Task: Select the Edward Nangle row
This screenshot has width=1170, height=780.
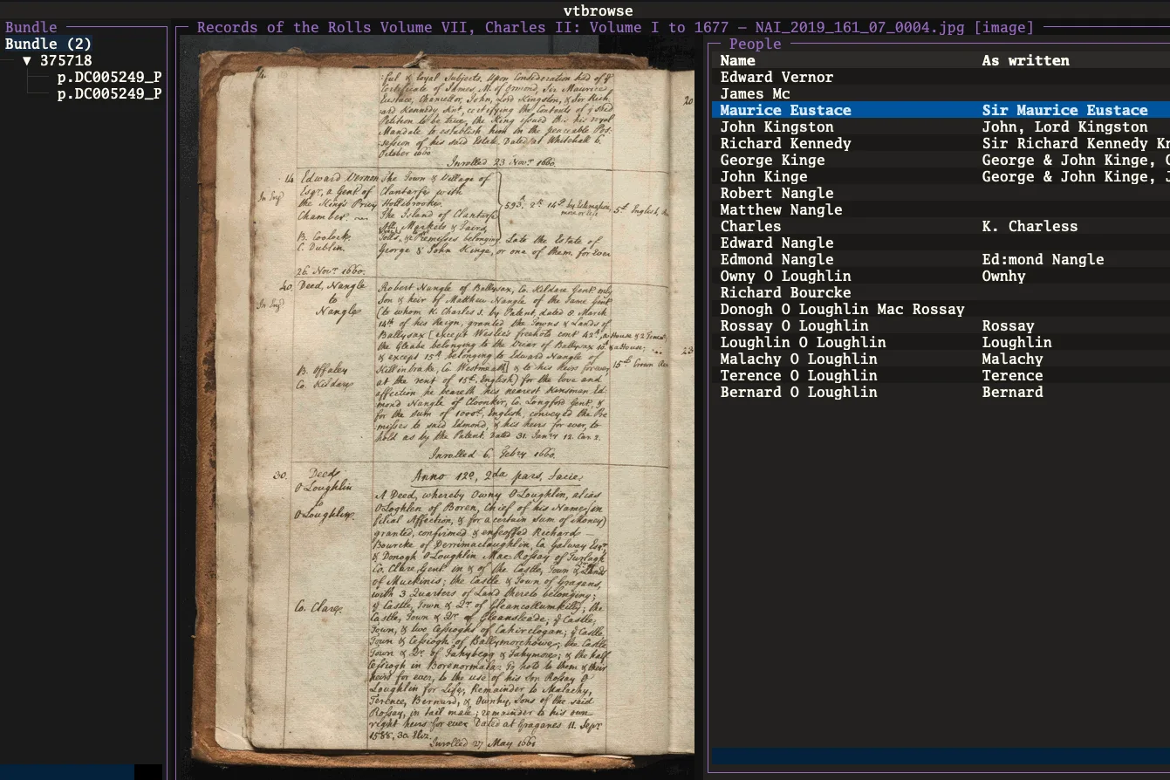Action: click(x=941, y=243)
